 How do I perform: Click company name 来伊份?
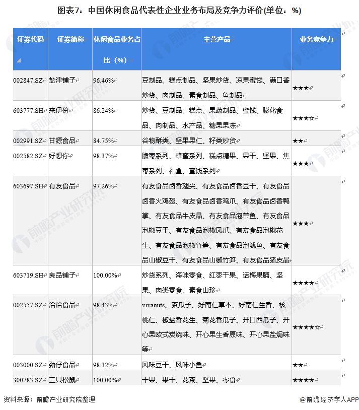59,111
